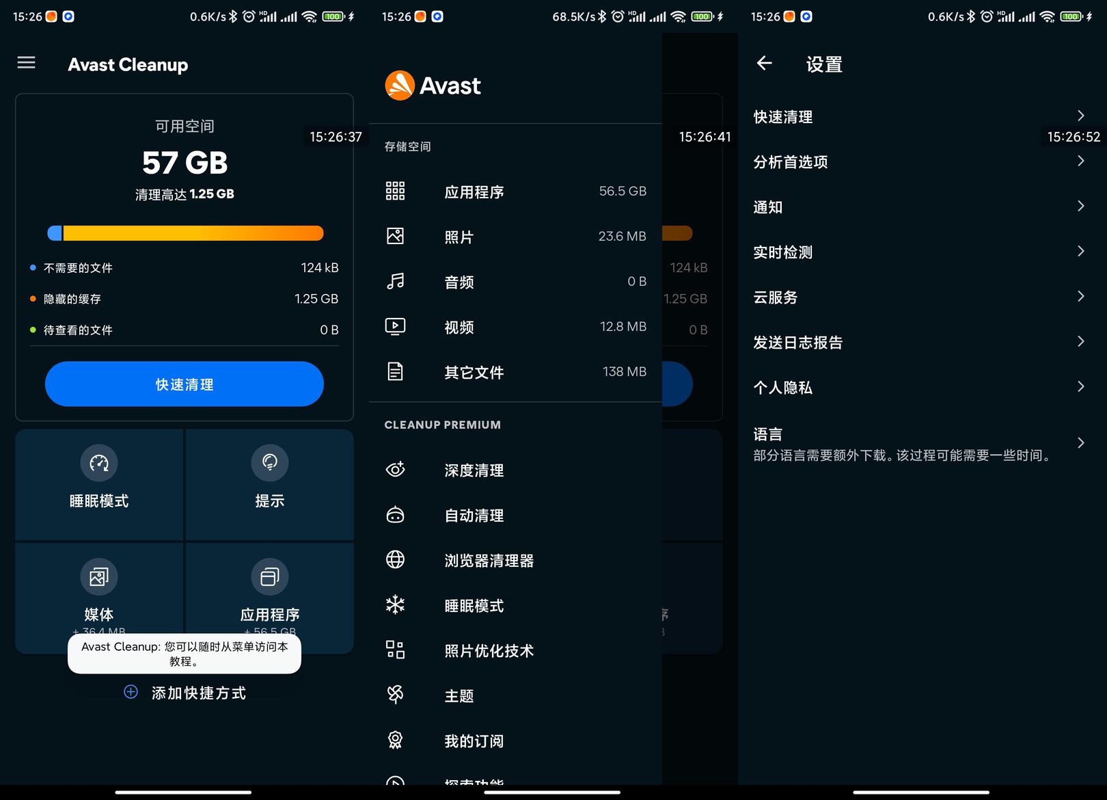Tap the robot icon for 自动清理
Screen dimensions: 1107x800
coord(395,514)
